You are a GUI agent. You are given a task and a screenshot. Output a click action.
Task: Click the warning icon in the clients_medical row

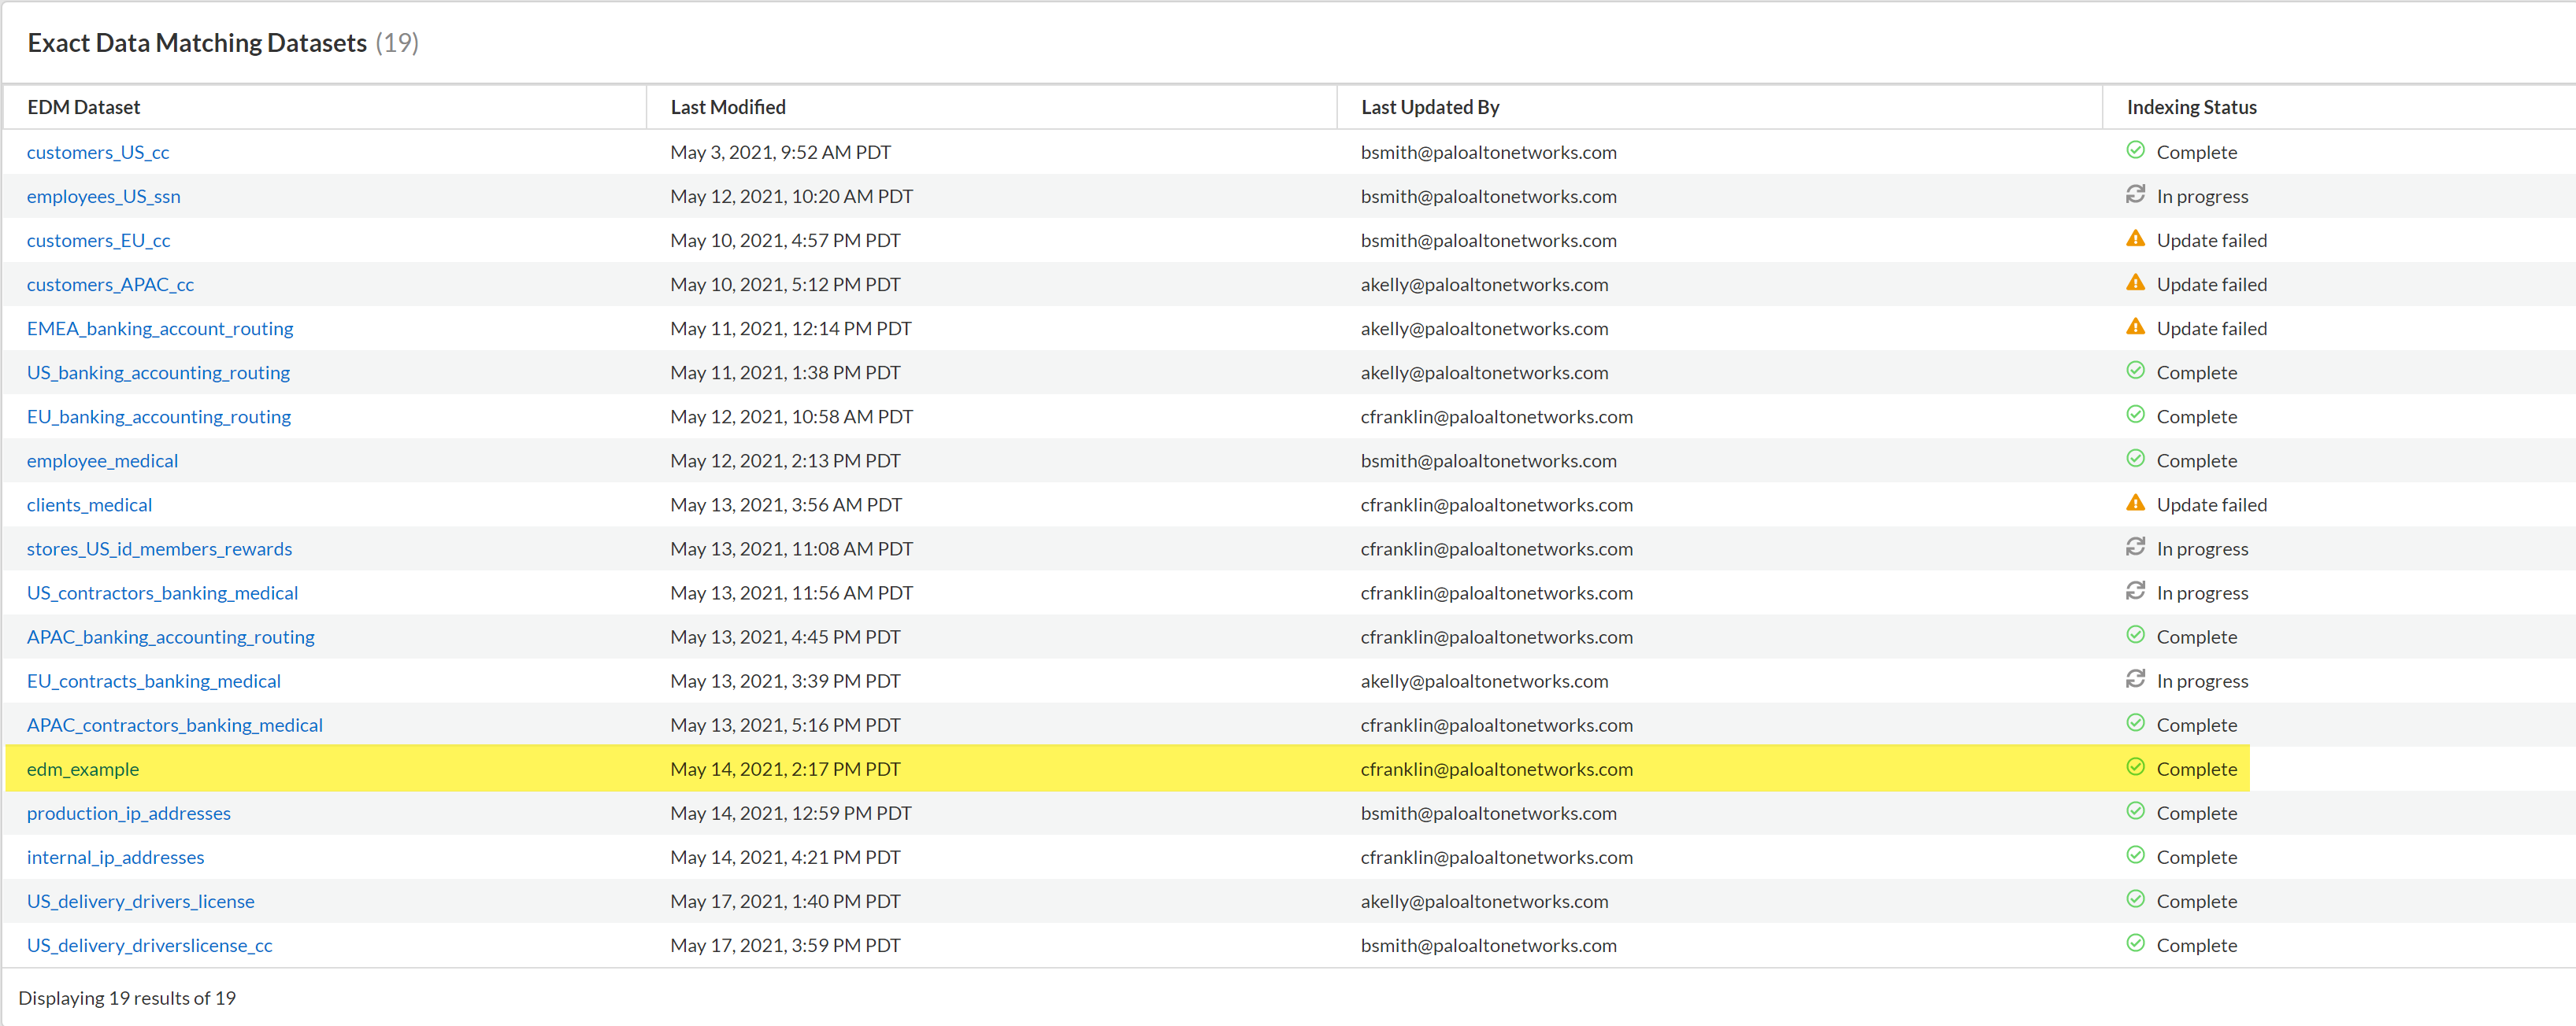tap(2135, 503)
